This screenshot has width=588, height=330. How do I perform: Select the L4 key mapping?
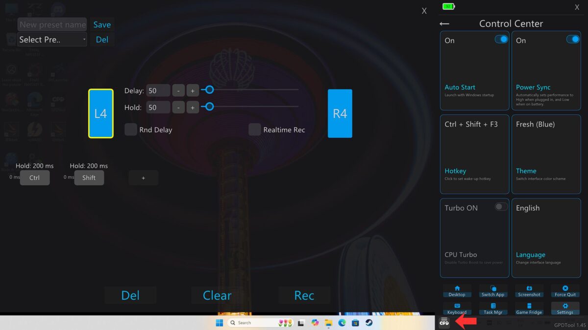(x=100, y=113)
